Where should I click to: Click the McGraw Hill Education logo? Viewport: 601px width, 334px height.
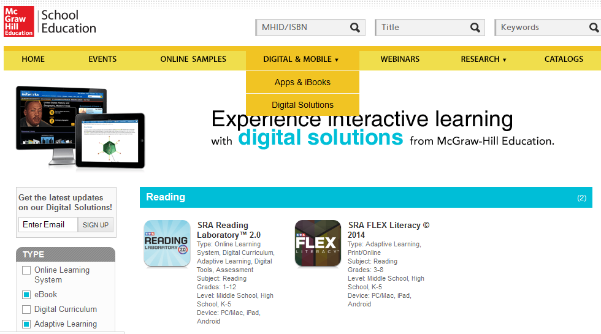(19, 21)
